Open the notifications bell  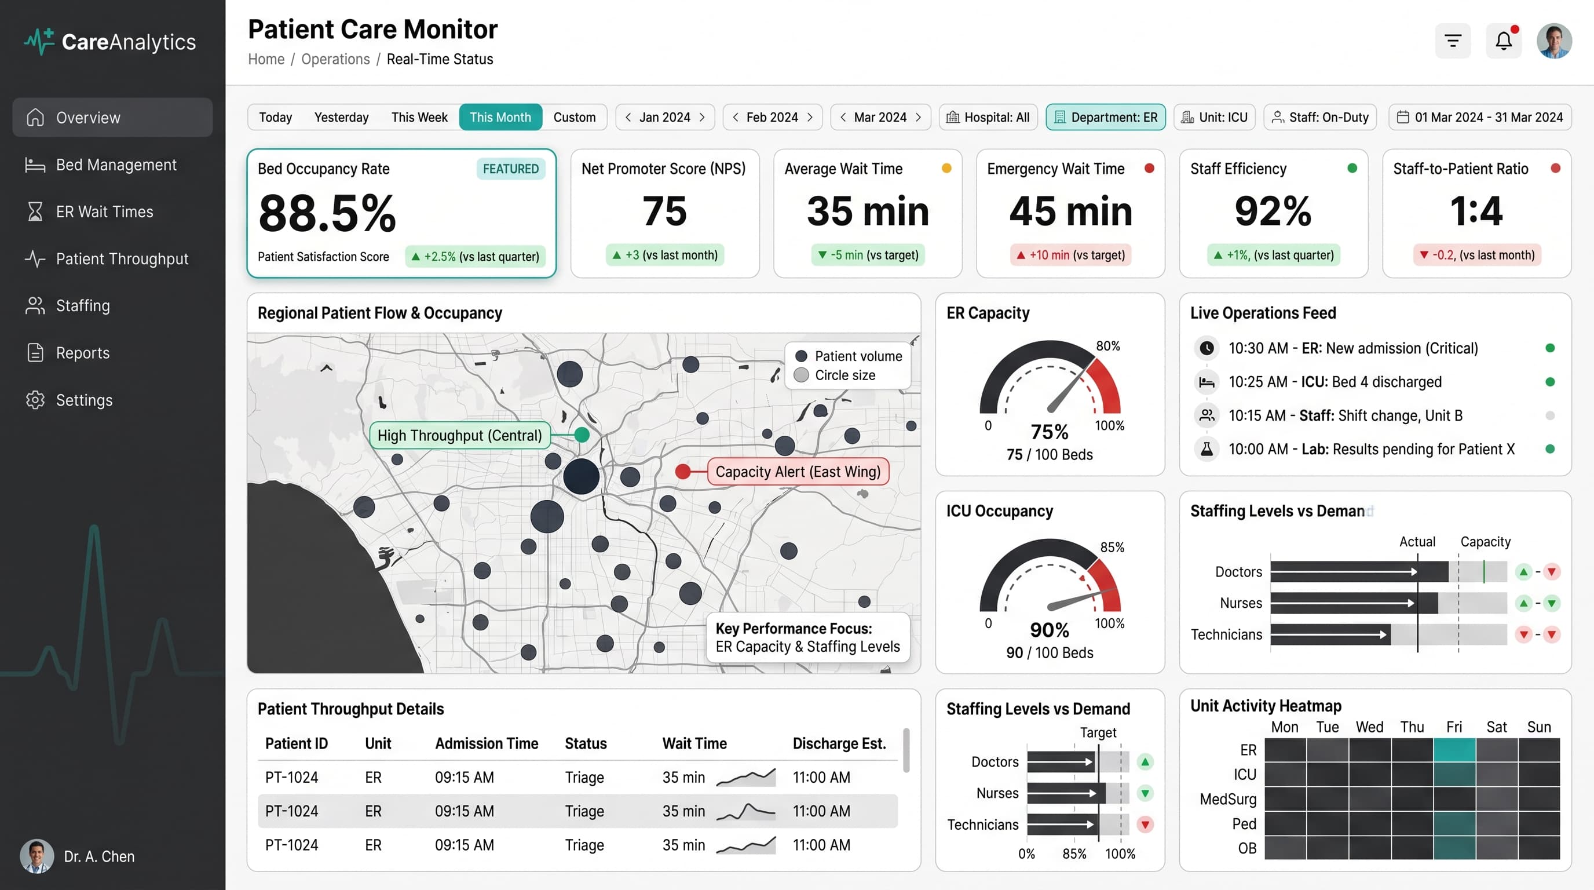coord(1503,41)
